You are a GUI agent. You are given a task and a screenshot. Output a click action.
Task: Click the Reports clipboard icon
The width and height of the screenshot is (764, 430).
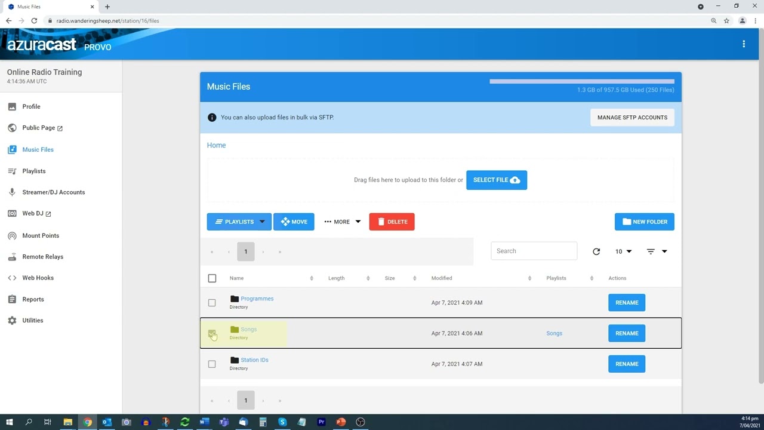(12, 299)
